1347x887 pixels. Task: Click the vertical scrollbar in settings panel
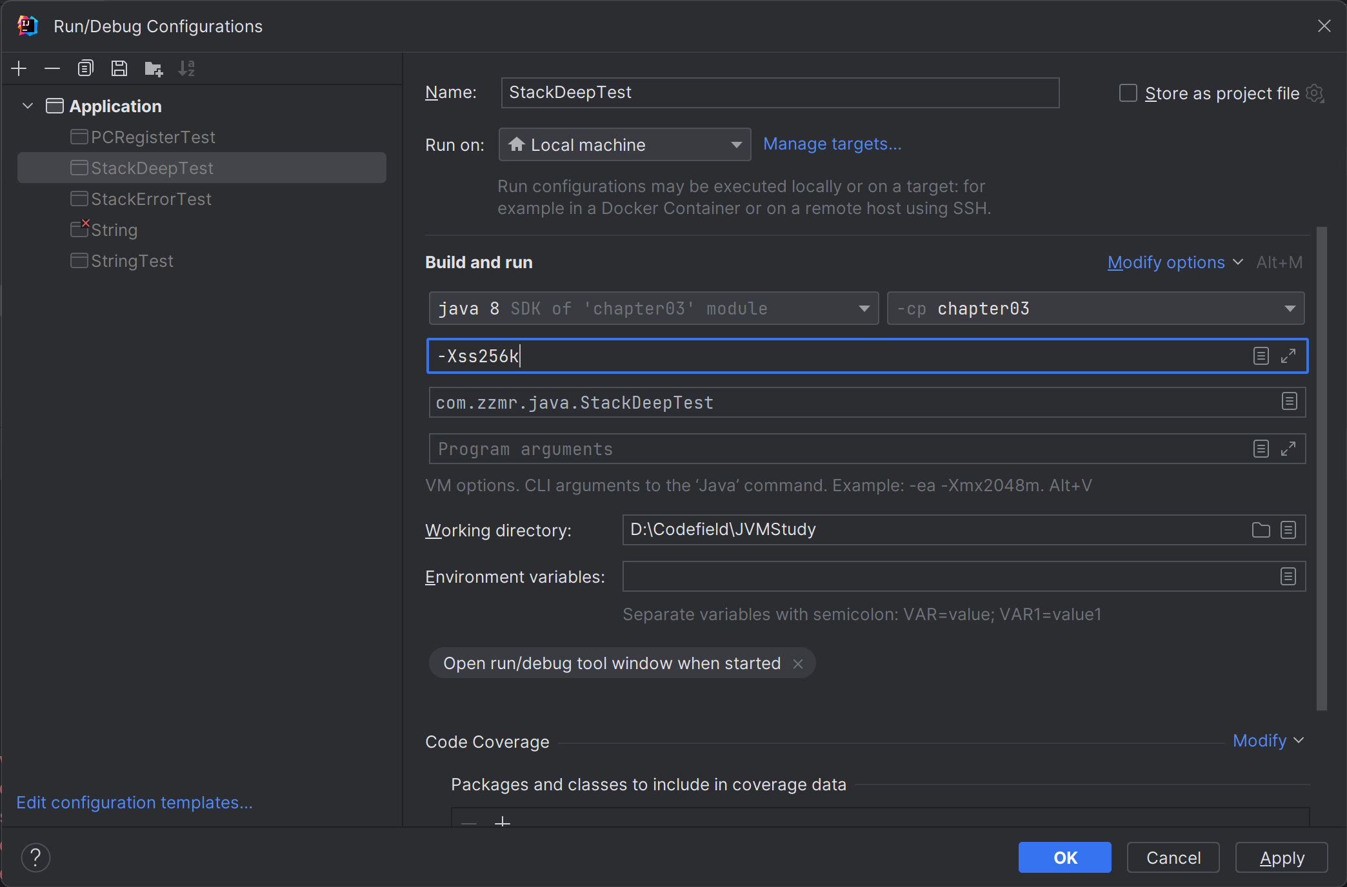pyautogui.click(x=1321, y=467)
